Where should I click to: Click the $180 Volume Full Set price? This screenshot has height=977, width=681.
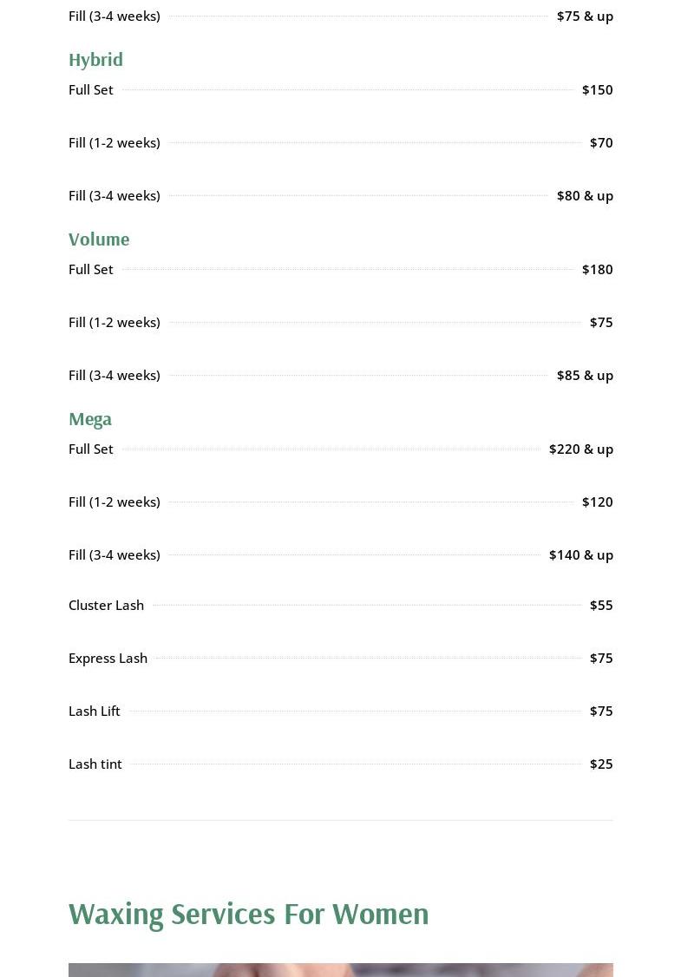click(x=597, y=269)
